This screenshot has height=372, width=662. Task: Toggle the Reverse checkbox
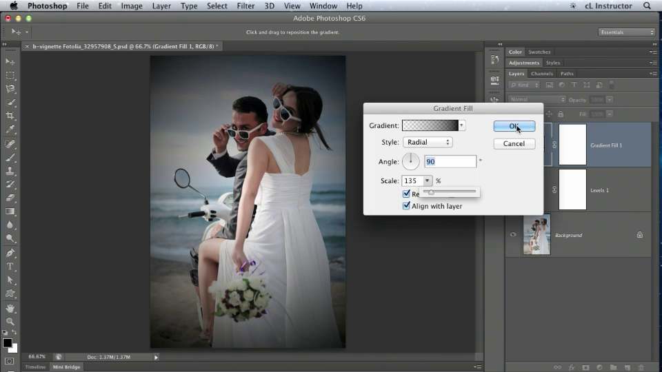pyautogui.click(x=406, y=194)
